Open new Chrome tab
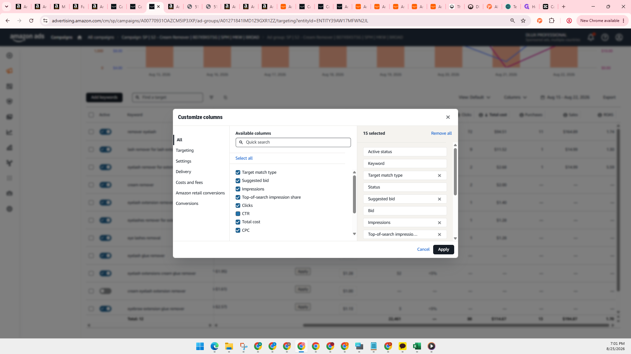Image resolution: width=631 pixels, height=354 pixels. (x=564, y=7)
